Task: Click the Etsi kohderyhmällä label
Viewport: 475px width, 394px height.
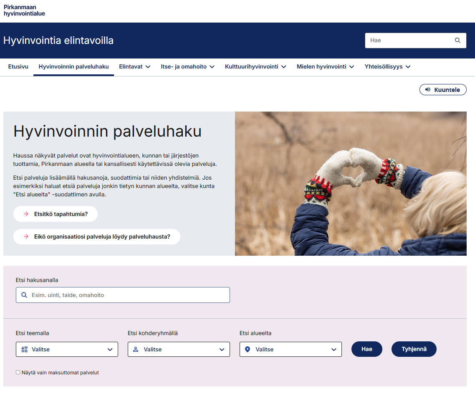Action: tap(153, 333)
